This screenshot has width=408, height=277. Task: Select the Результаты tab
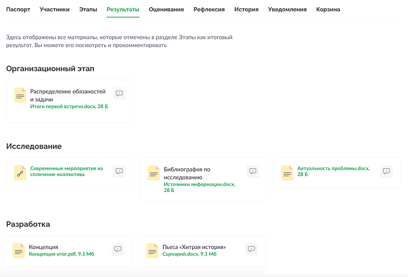tap(123, 9)
